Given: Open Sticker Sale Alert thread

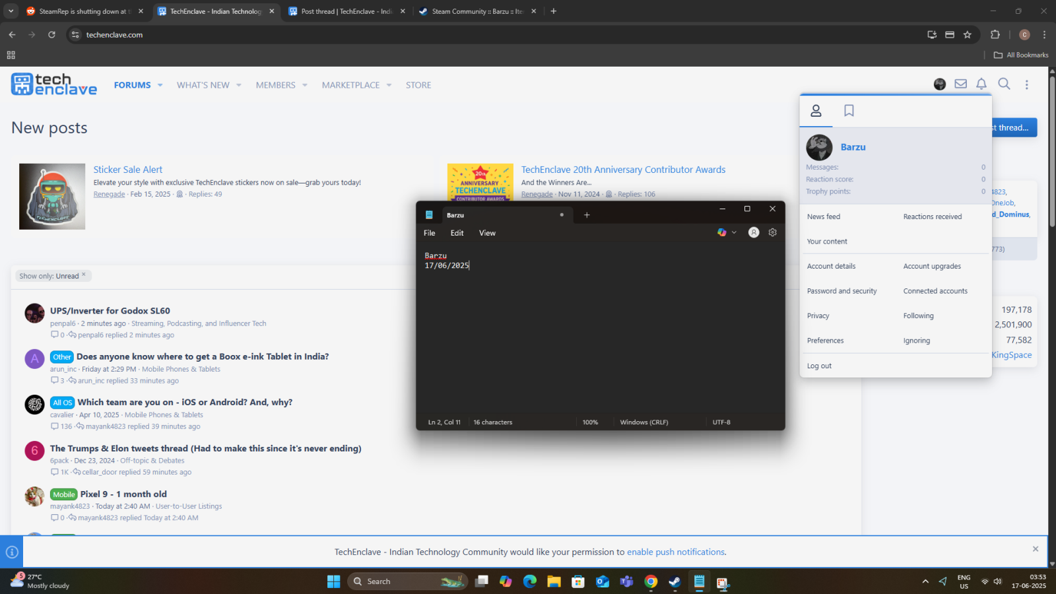Looking at the screenshot, I should [x=127, y=170].
